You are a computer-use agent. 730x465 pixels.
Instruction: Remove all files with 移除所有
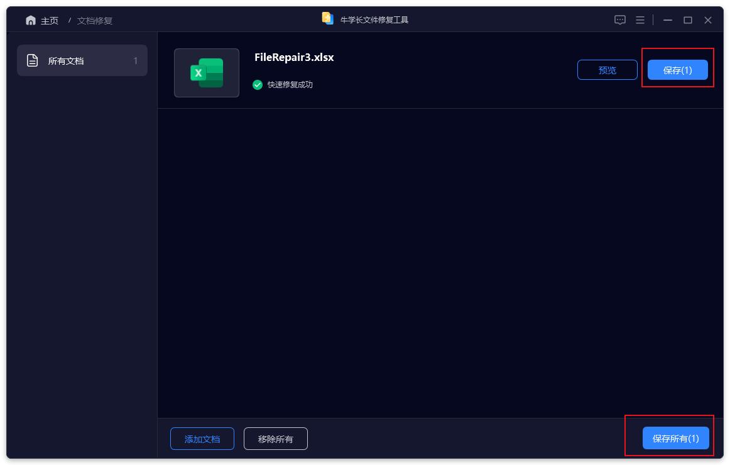coord(275,438)
